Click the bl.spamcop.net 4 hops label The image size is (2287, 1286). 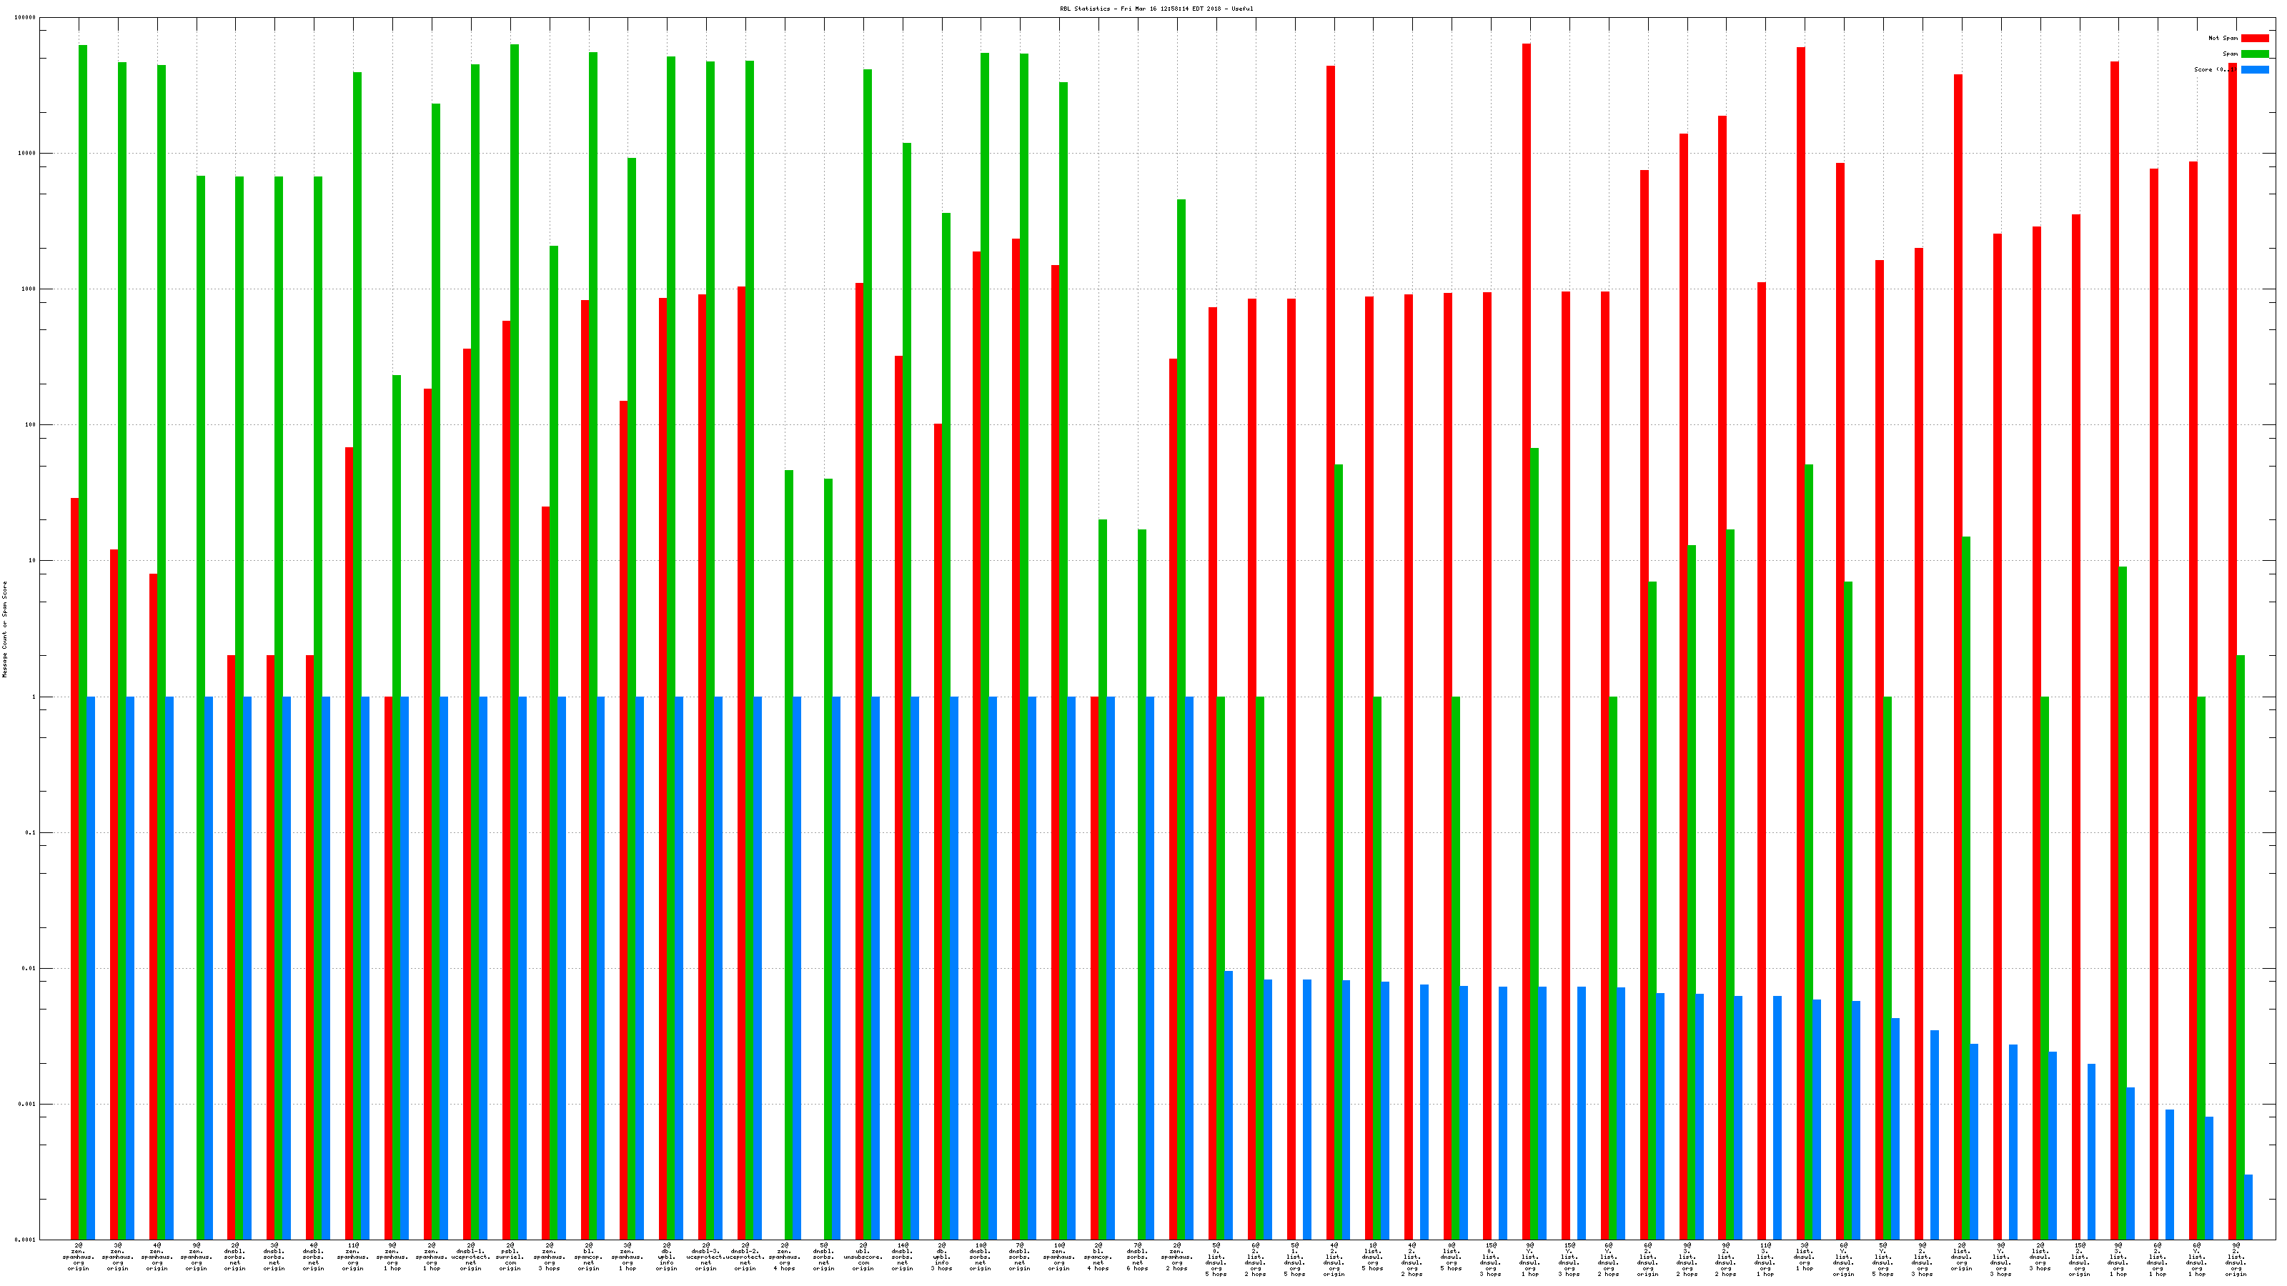[x=1098, y=1257]
